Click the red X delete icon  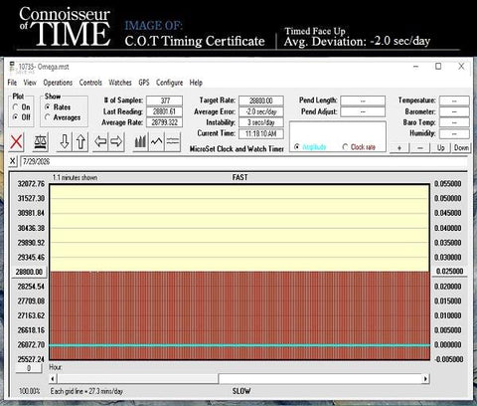(16, 142)
